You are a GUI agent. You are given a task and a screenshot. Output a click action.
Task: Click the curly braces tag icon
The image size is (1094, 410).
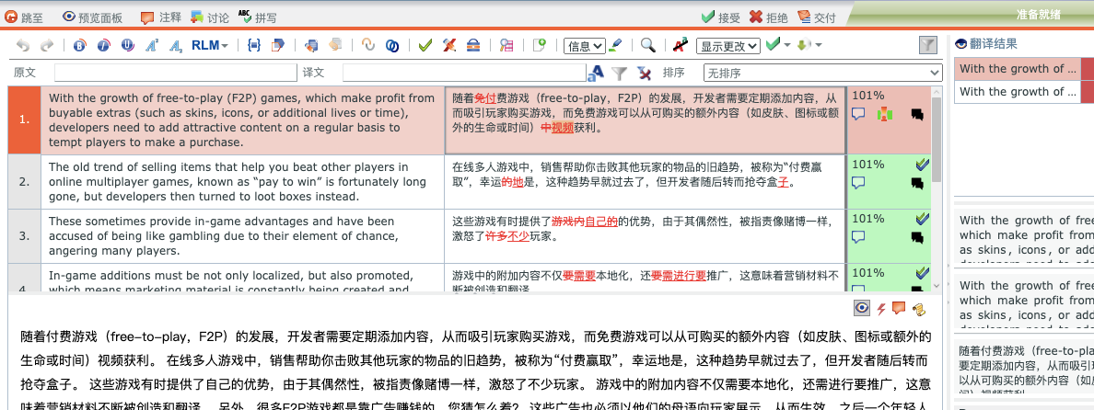click(x=254, y=45)
